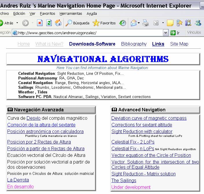The image size is (204, 194).
Task: Follow the Corrections for sextant altitude link
Action: tap(141, 125)
